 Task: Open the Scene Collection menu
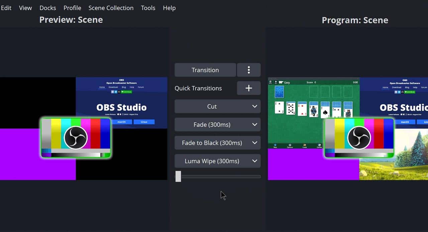click(x=111, y=8)
